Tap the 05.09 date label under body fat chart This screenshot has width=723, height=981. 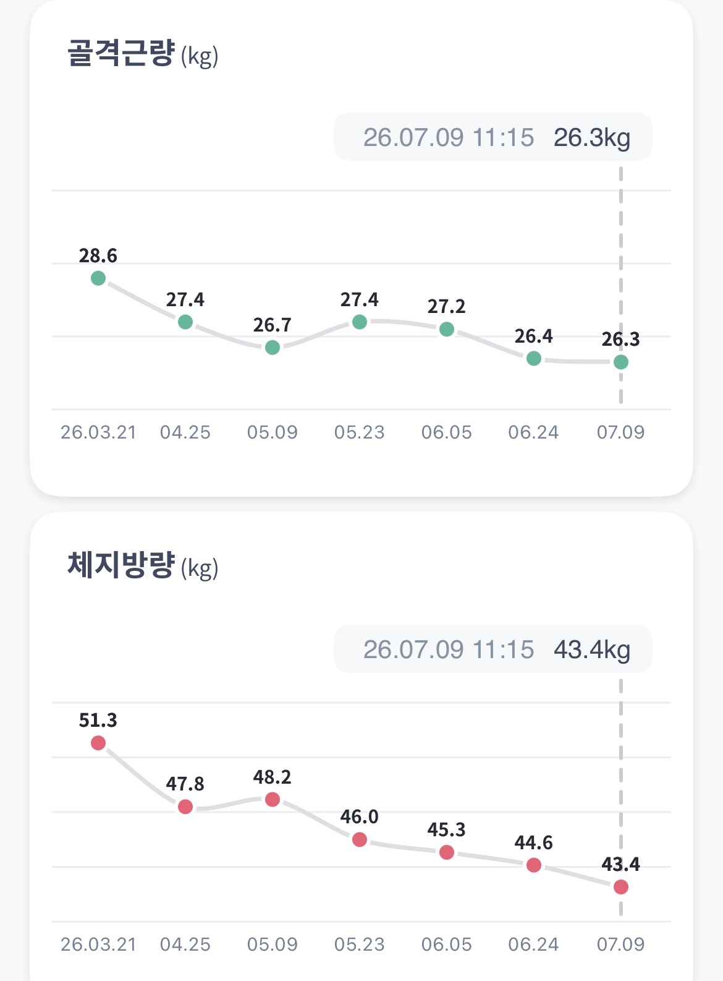[x=273, y=945]
